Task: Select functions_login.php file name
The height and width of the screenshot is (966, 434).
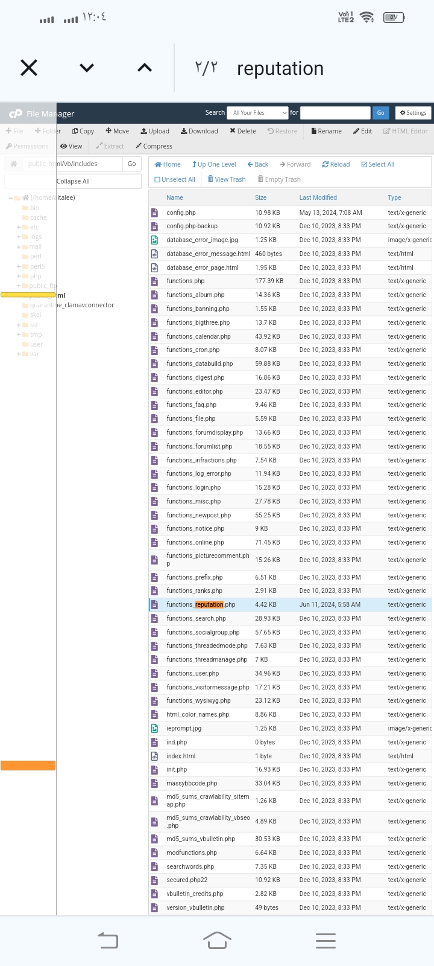Action: coord(193,487)
